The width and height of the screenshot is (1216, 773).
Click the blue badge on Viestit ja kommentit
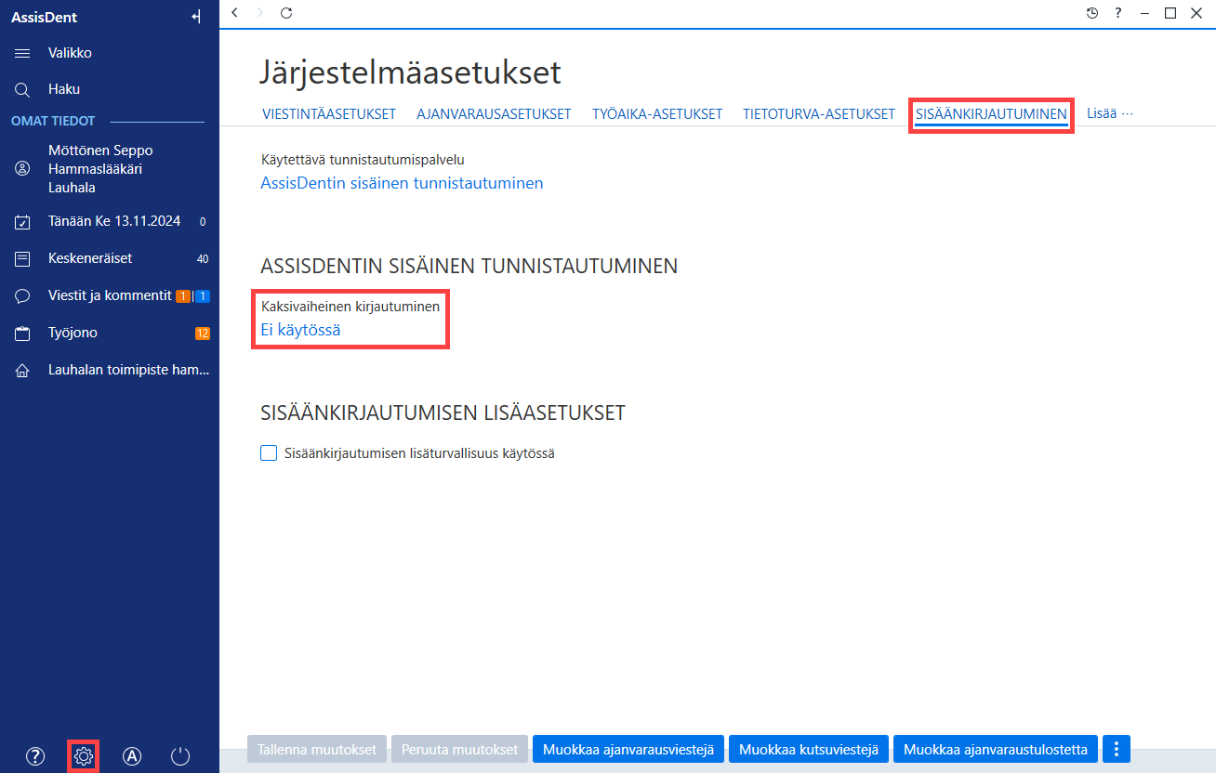pos(203,296)
